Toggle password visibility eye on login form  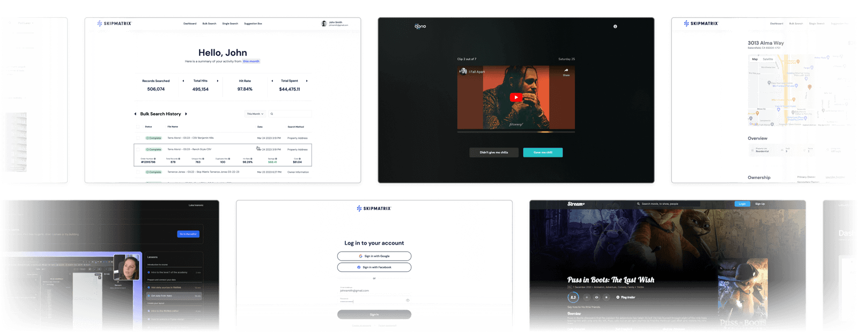pyautogui.click(x=408, y=300)
